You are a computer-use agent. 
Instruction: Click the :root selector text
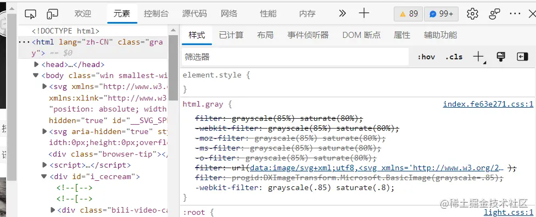coord(194,212)
